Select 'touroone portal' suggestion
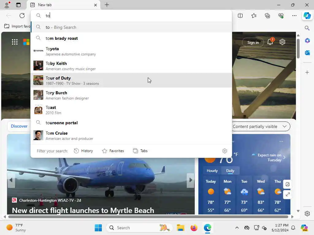 click(x=131, y=123)
